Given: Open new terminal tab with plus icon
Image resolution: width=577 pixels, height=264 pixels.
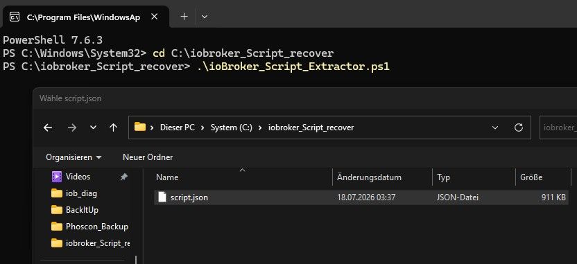Looking at the screenshot, I should point(184,17).
